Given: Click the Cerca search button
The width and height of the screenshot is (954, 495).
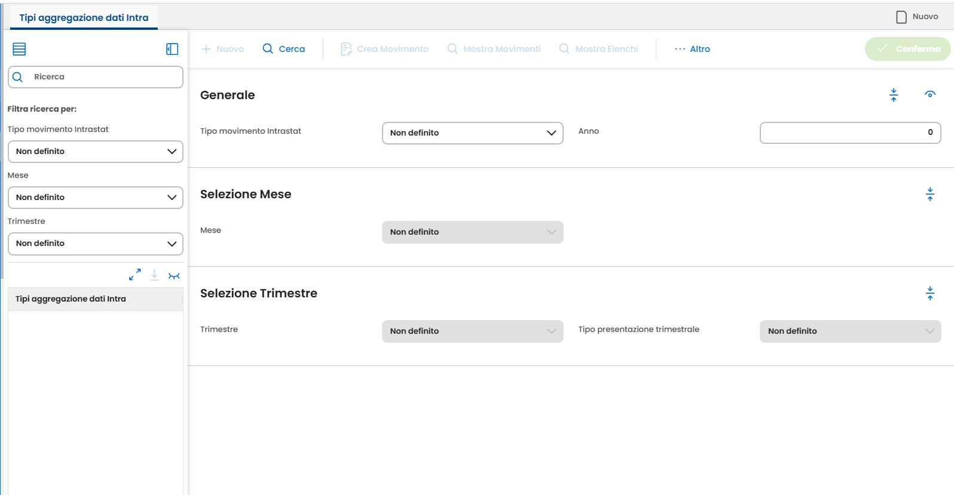Looking at the screenshot, I should click(x=284, y=49).
